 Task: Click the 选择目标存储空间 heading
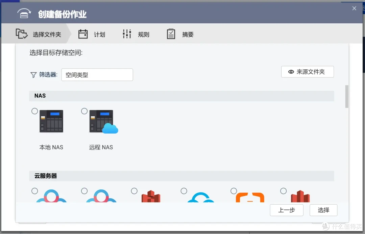coord(56,53)
